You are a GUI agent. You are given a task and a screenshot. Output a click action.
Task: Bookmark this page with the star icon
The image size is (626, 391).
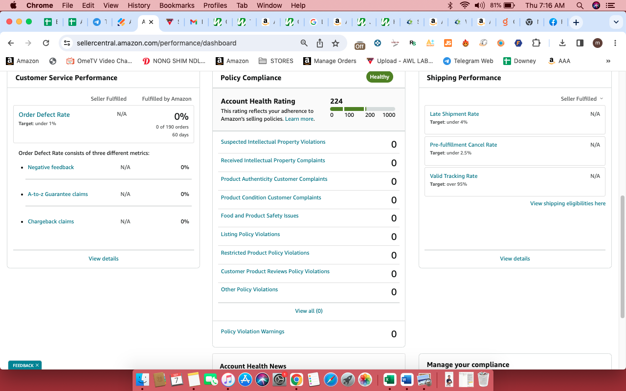[335, 43]
